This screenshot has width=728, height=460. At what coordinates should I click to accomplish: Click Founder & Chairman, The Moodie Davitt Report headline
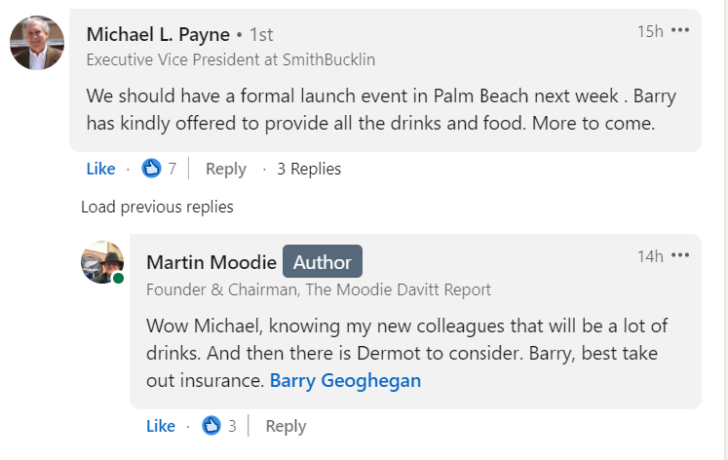[x=319, y=289]
